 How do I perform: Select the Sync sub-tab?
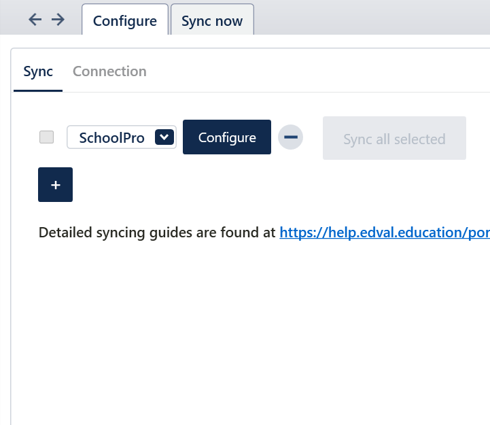(38, 71)
